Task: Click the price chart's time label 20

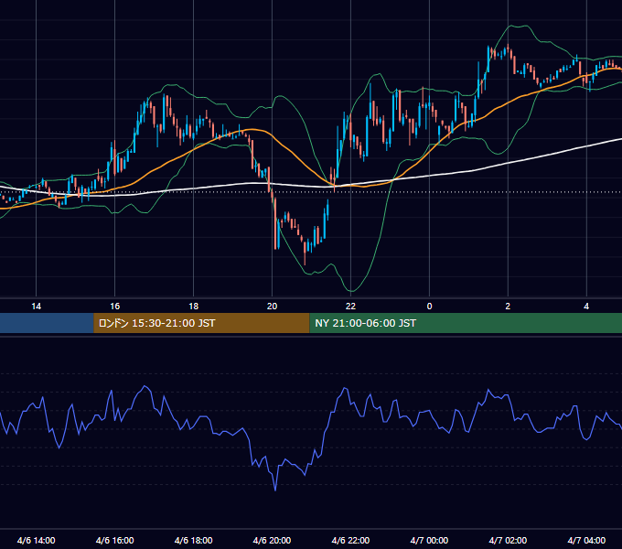Action: pyautogui.click(x=272, y=307)
